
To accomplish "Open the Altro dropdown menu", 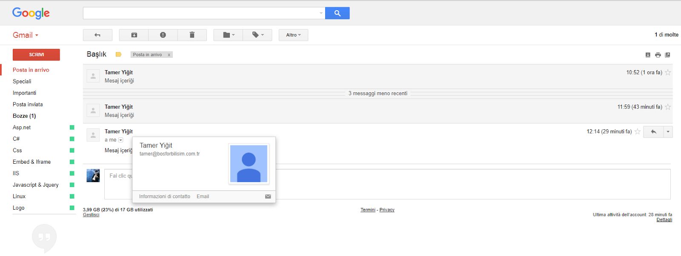I will point(293,35).
